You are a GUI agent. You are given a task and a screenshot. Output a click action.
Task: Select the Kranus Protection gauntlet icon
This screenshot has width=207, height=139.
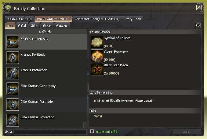[x=12, y=73]
